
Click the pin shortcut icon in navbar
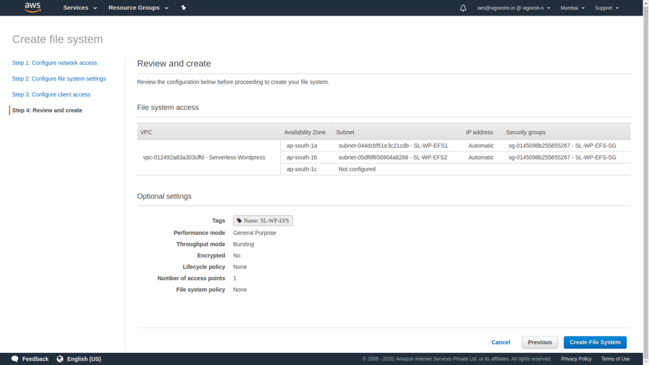tap(183, 8)
